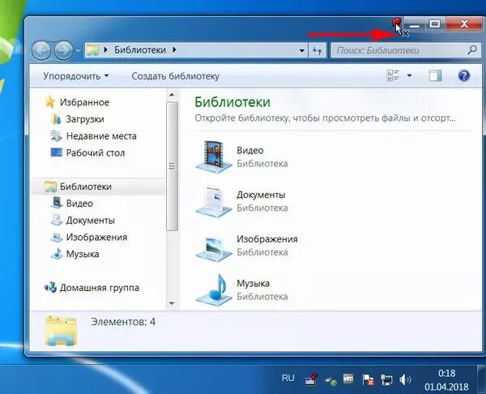This screenshot has width=486, height=394.
Task: Click the network tray icon
Action: point(386,379)
